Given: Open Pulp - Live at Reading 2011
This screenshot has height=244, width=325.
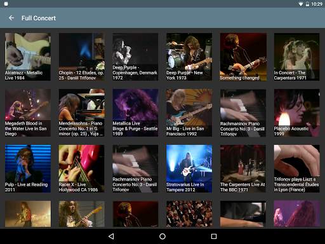Looking at the screenshot, I should [28, 168].
